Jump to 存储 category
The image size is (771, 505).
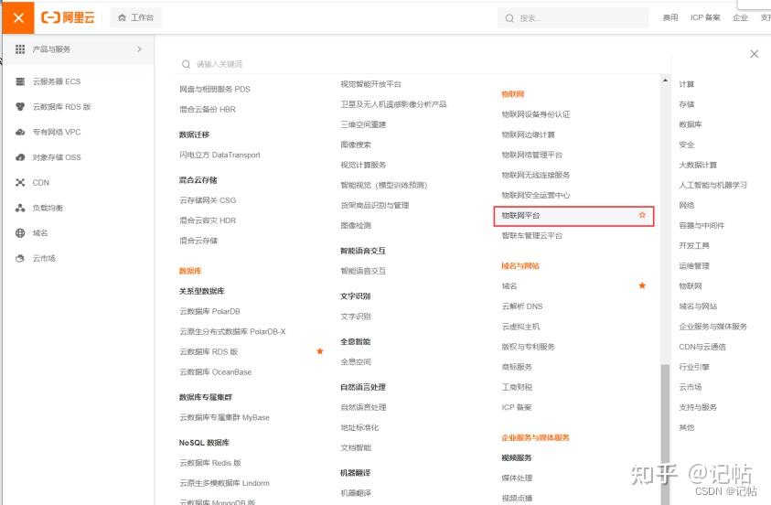[x=687, y=104]
